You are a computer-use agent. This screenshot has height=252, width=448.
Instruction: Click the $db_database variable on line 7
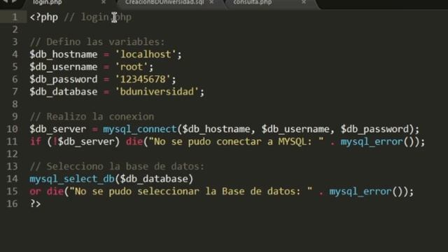click(64, 92)
